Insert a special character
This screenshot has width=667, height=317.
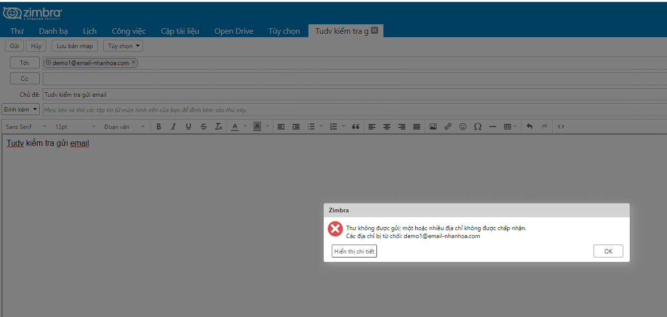(x=477, y=127)
